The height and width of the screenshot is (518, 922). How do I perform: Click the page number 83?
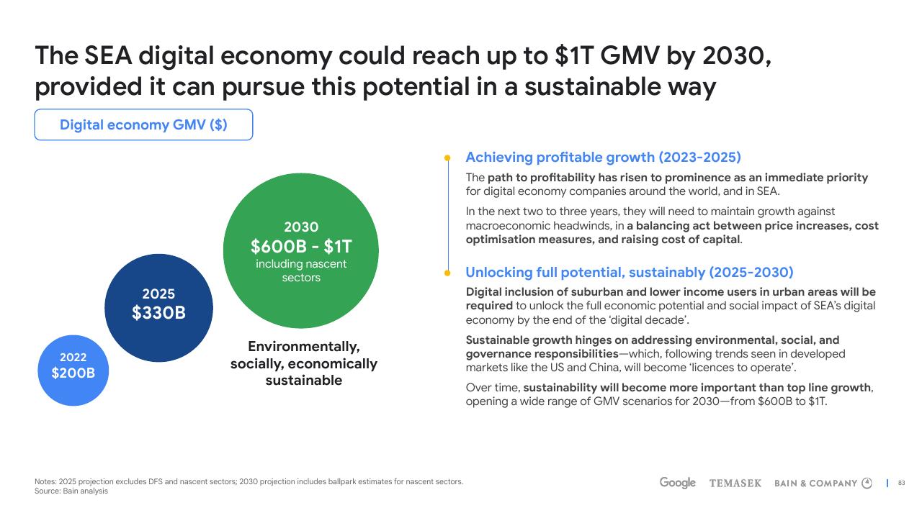[901, 483]
